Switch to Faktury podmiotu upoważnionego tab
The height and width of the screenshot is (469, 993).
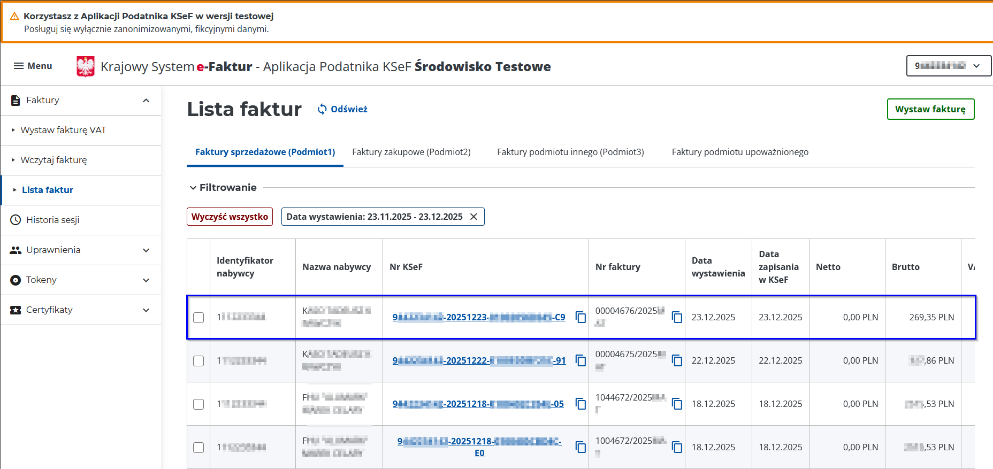[740, 152]
